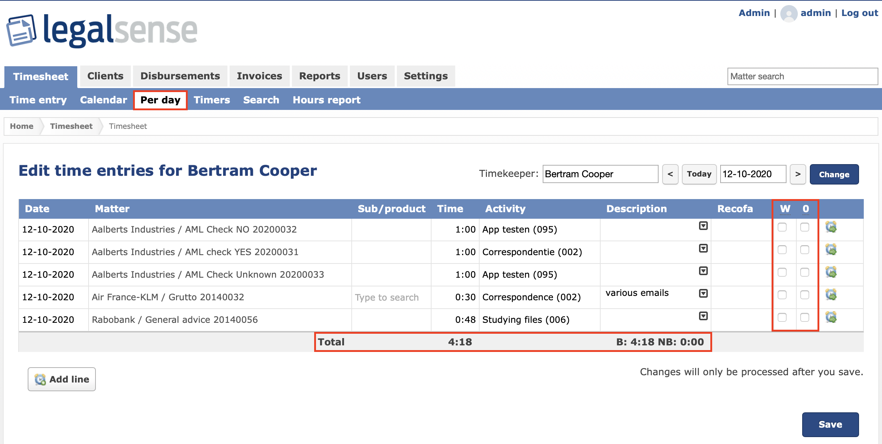The height and width of the screenshot is (444, 882).
Task: Switch to Time entry submenu
Action: (38, 100)
